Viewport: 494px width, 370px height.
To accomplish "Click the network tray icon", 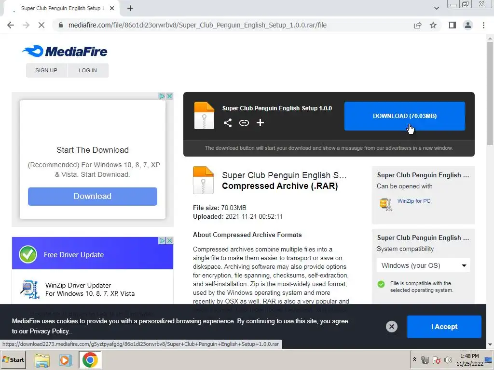I will [425, 359].
